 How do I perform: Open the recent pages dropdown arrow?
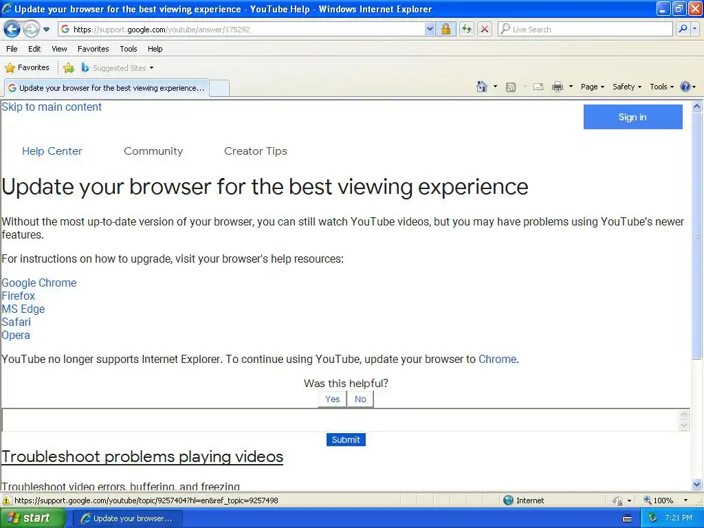(46, 30)
